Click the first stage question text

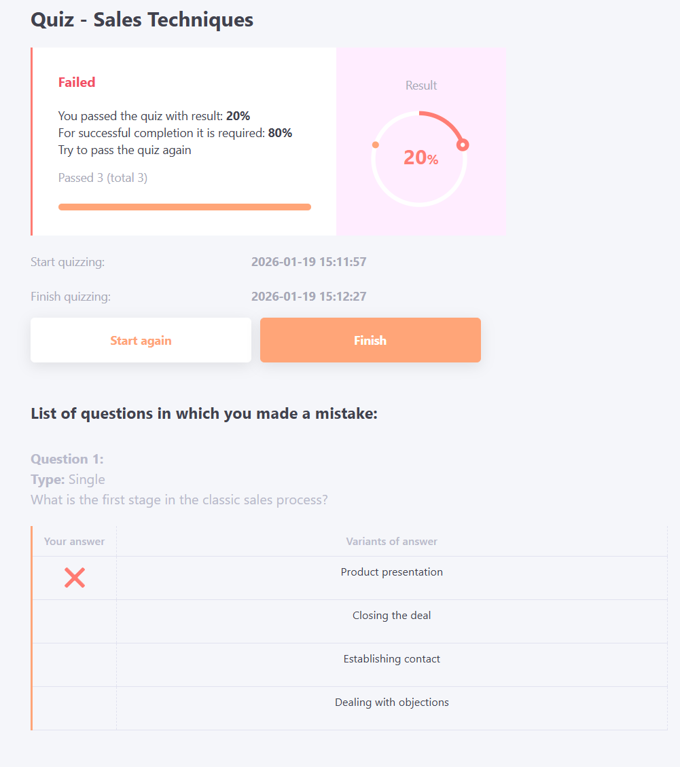click(179, 500)
